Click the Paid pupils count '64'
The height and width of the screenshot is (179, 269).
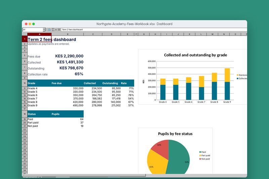point(82,119)
